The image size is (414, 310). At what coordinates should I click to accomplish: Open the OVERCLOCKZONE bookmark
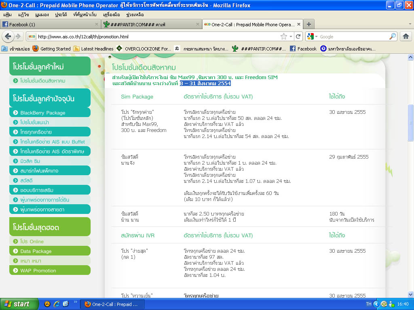[x=144, y=48]
